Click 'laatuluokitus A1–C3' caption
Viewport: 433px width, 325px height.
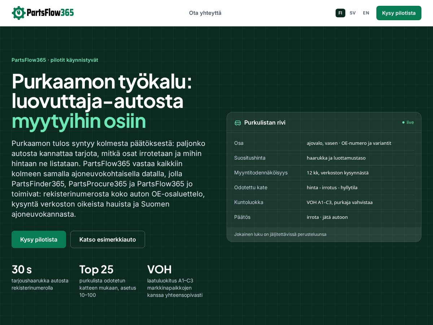pyautogui.click(x=175, y=288)
